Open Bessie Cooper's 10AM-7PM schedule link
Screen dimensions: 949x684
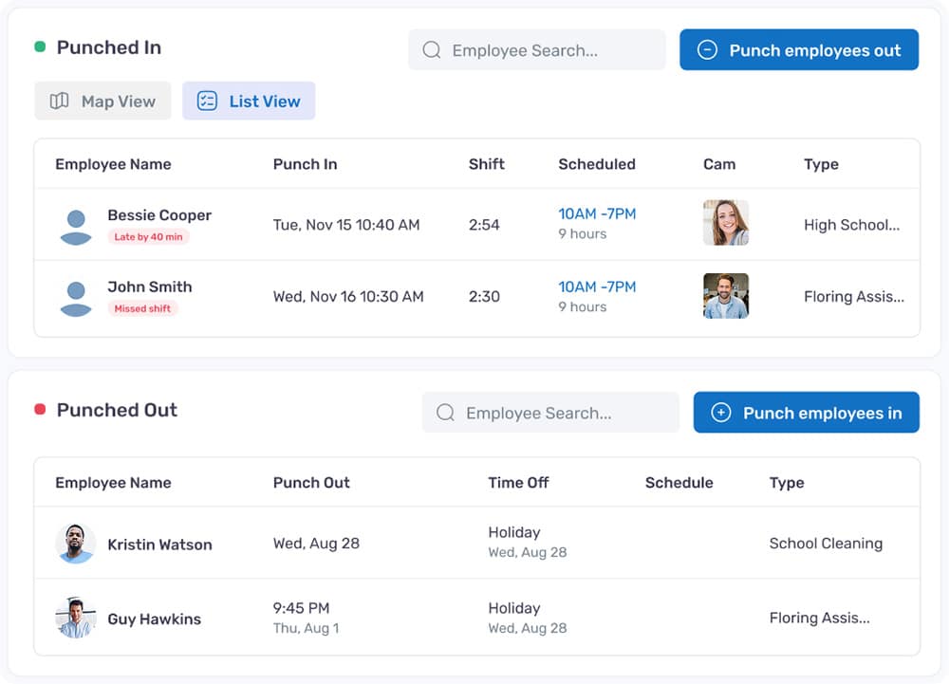[597, 214]
